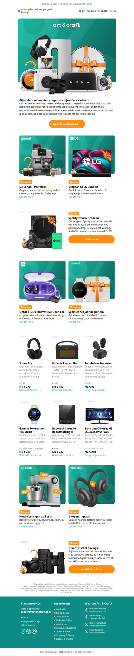The image size is (134, 656).
Task: Click the Bosch logo on mixer banner
Action: (27, 468)
